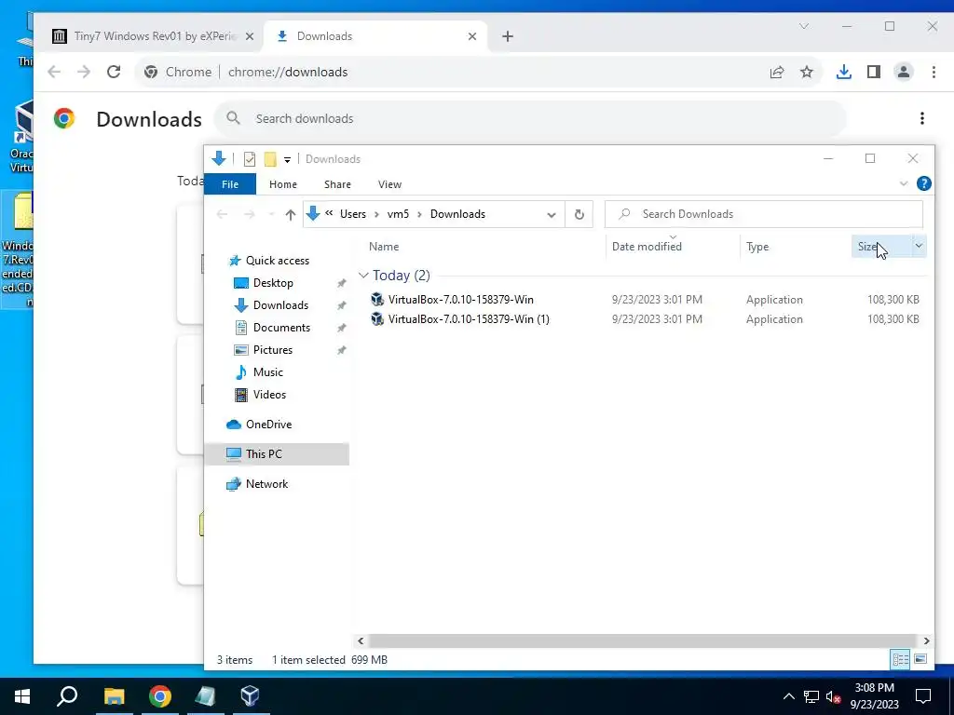Viewport: 954px width, 715px height.
Task: Refresh the Downloads folder
Action: click(x=579, y=214)
